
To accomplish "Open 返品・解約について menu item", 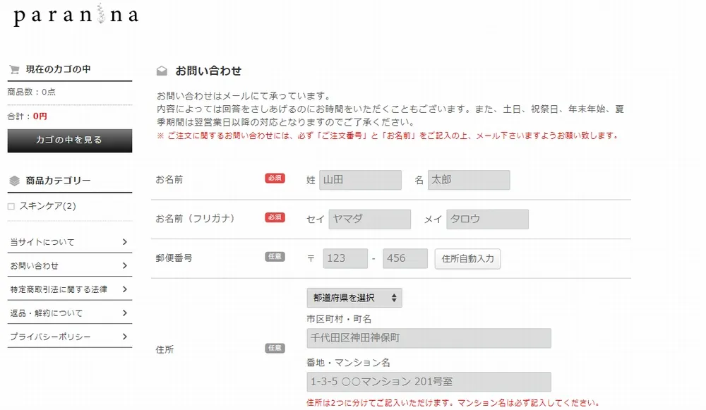I will 70,313.
